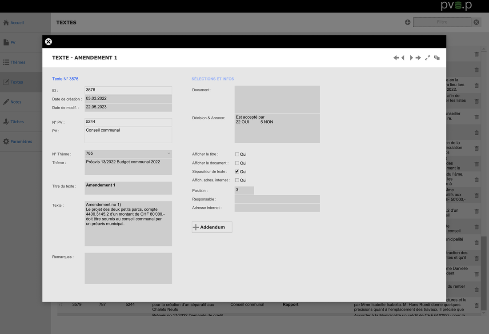The height and width of the screenshot is (334, 489).
Task: Expand dialog with the fullscreen arrows icon
Action: (427, 58)
